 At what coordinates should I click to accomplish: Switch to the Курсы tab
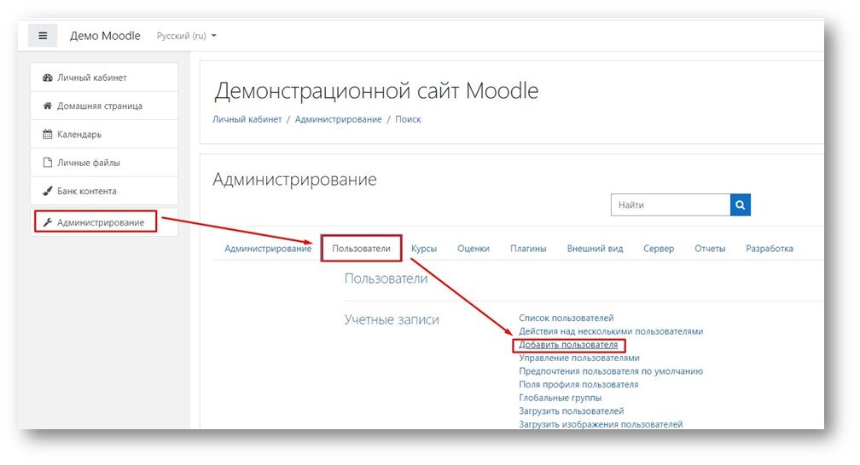pyautogui.click(x=424, y=249)
